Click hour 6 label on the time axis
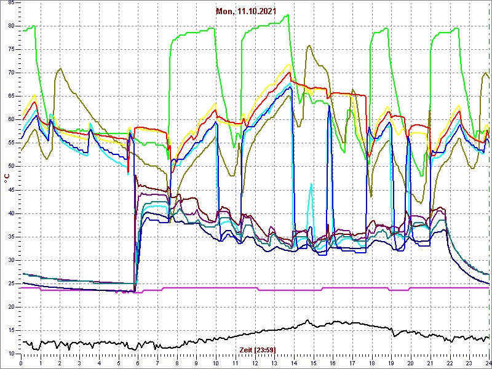Screen dimensions: 492x369 click(x=138, y=363)
